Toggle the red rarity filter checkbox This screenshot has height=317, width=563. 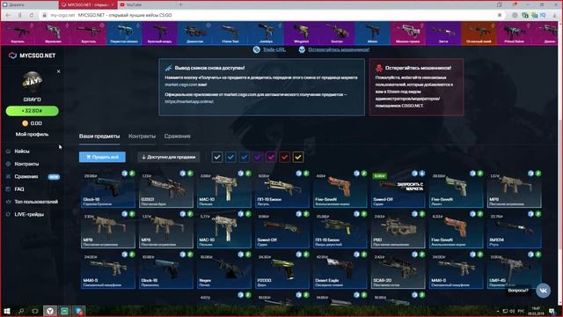click(284, 157)
